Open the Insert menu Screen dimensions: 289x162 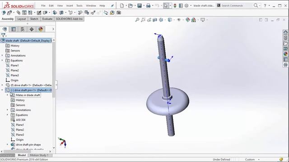70,6
